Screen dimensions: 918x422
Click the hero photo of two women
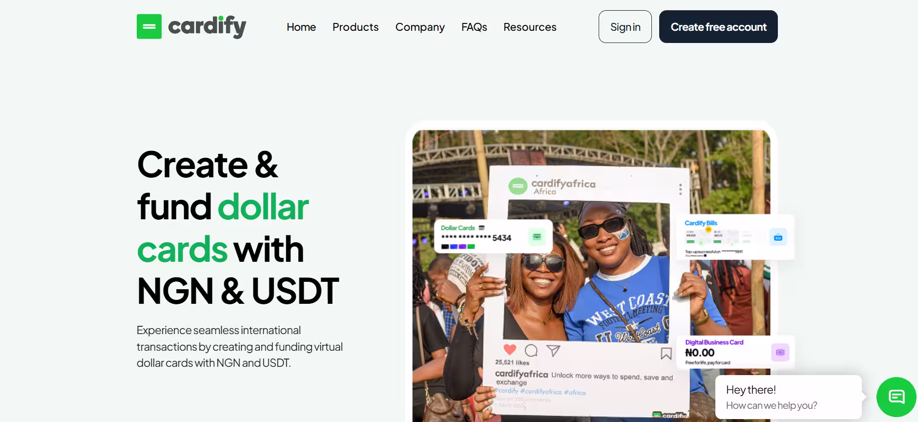591,275
